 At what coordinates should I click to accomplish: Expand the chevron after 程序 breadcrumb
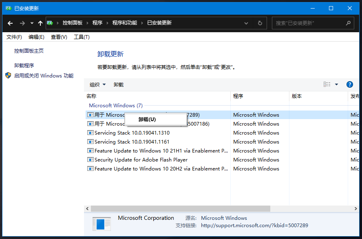(107, 23)
